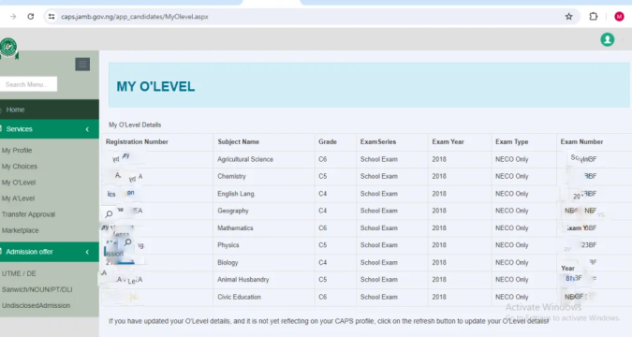The width and height of the screenshot is (632, 337).
Task: Open Transfer Approval
Action: coord(28,214)
